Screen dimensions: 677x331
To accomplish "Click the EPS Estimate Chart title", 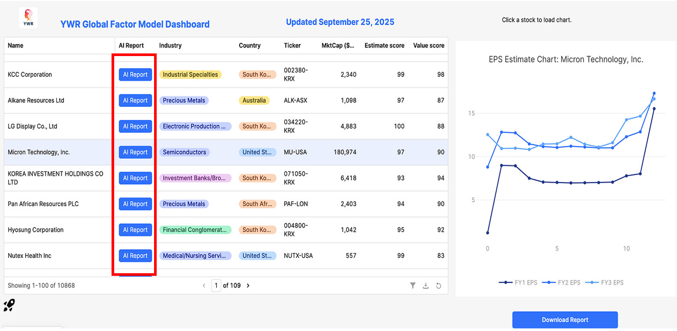I will coord(566,60).
